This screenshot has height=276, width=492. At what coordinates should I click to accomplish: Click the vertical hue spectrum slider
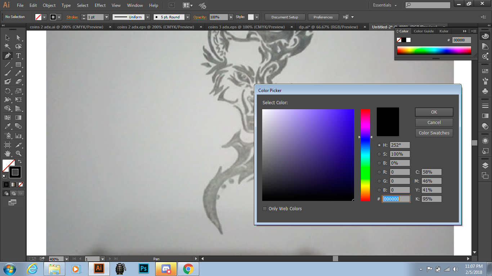tap(365, 155)
